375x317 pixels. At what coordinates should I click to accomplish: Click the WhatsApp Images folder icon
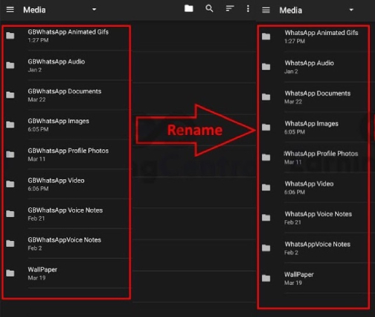(266, 128)
